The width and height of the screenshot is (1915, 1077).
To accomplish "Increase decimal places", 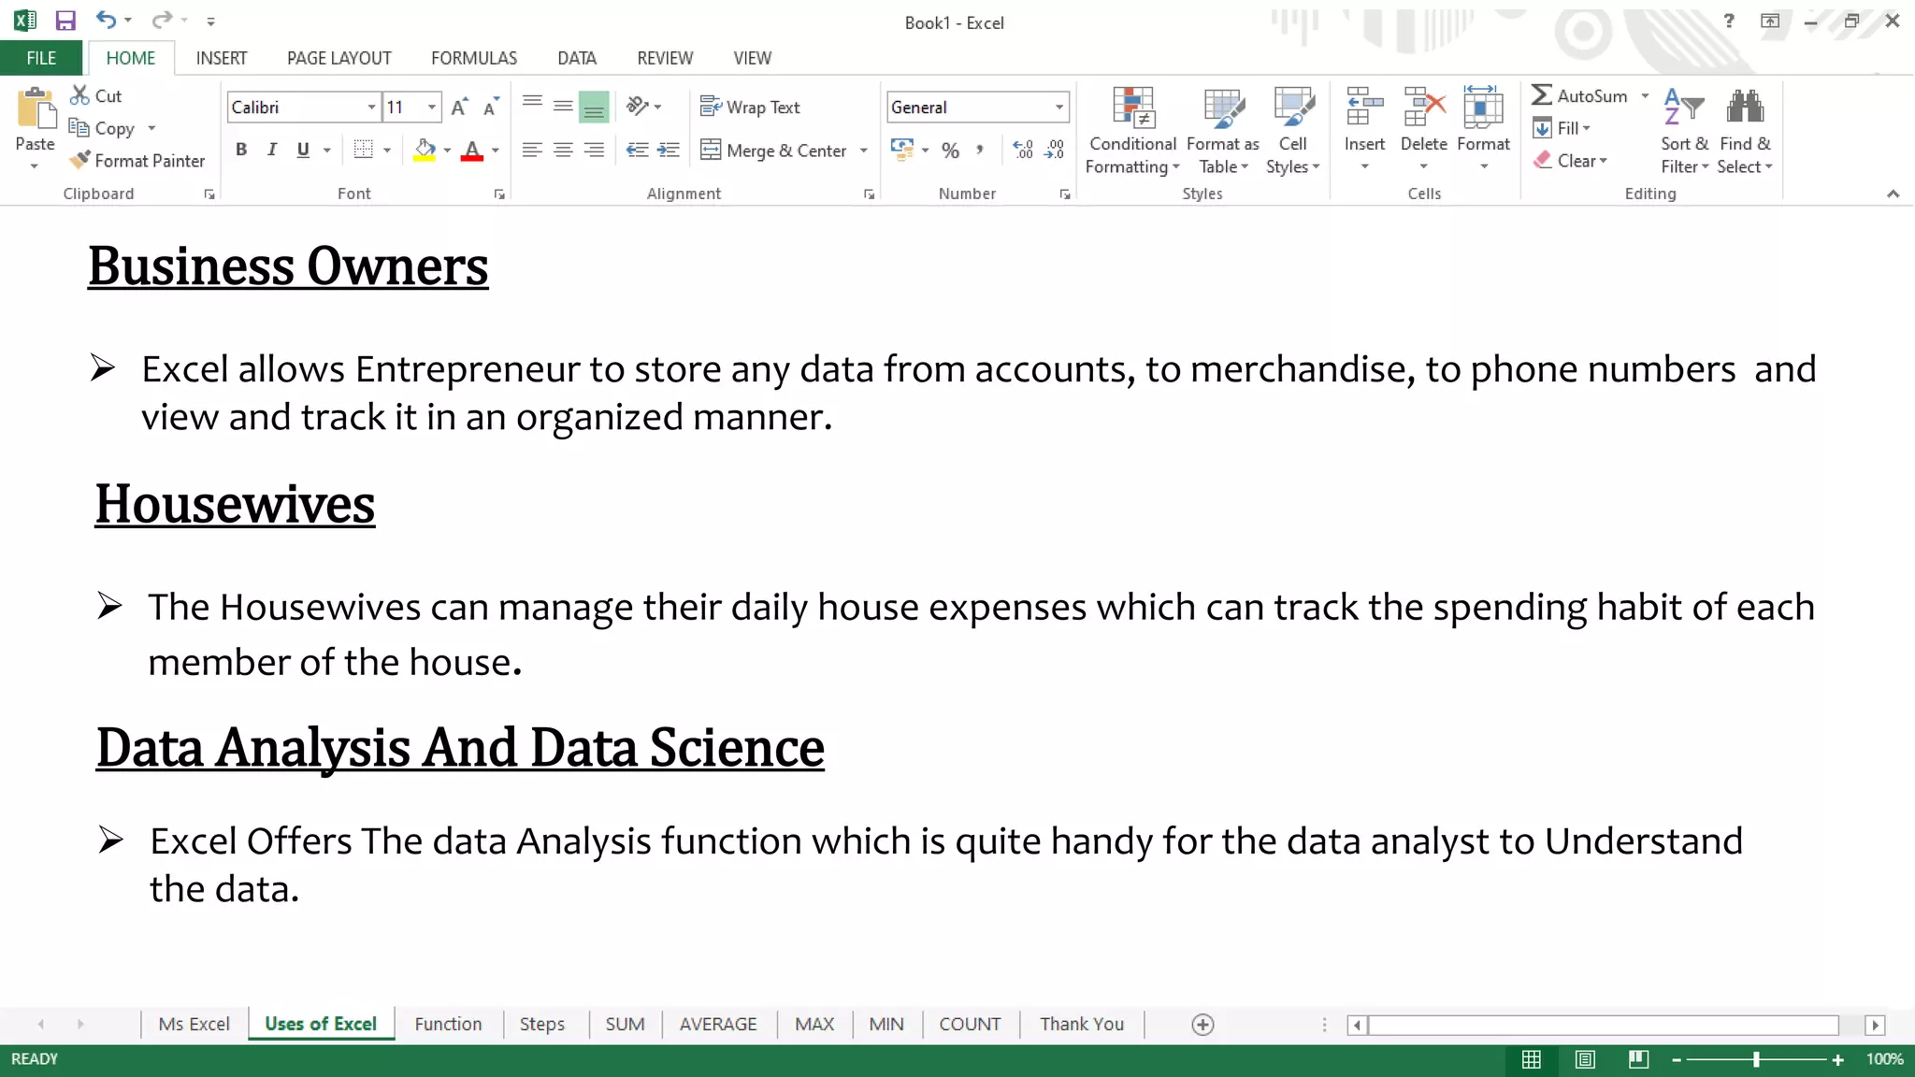I will click(x=1023, y=150).
